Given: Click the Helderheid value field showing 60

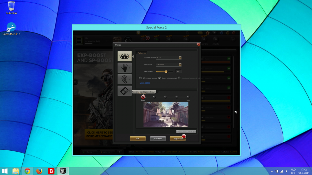Looking at the screenshot, I should 178,71.
